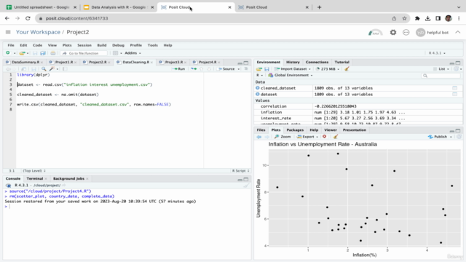Clear all plots with the broom icon
The width and height of the screenshot is (466, 262).
pyautogui.click(x=336, y=137)
